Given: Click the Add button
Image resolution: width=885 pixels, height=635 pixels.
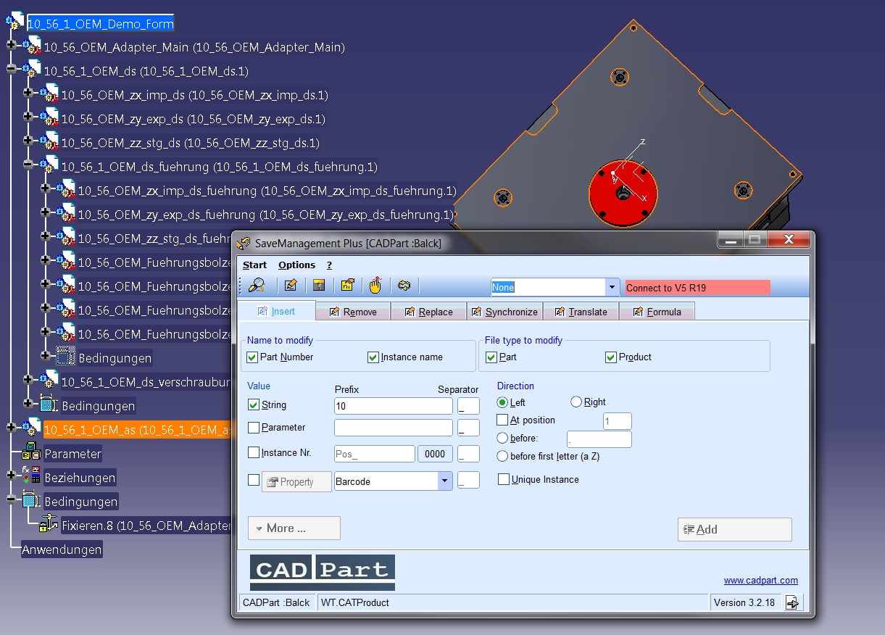Looking at the screenshot, I should point(734,529).
